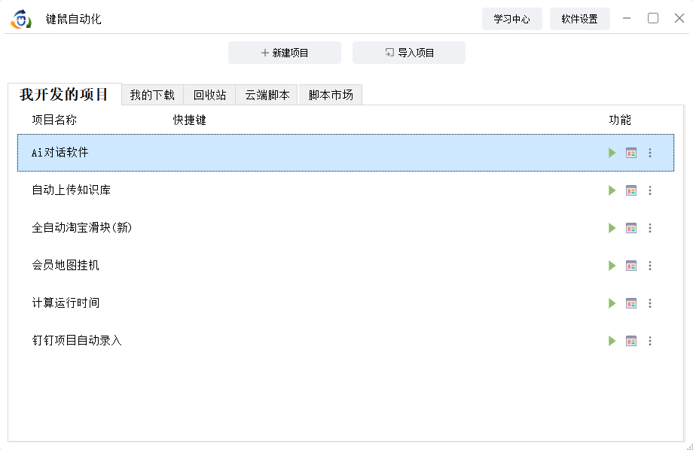Open editor icon for 计算运行时间
The image size is (693, 450).
631,303
